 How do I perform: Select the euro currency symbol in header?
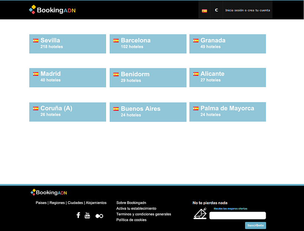coord(217,10)
